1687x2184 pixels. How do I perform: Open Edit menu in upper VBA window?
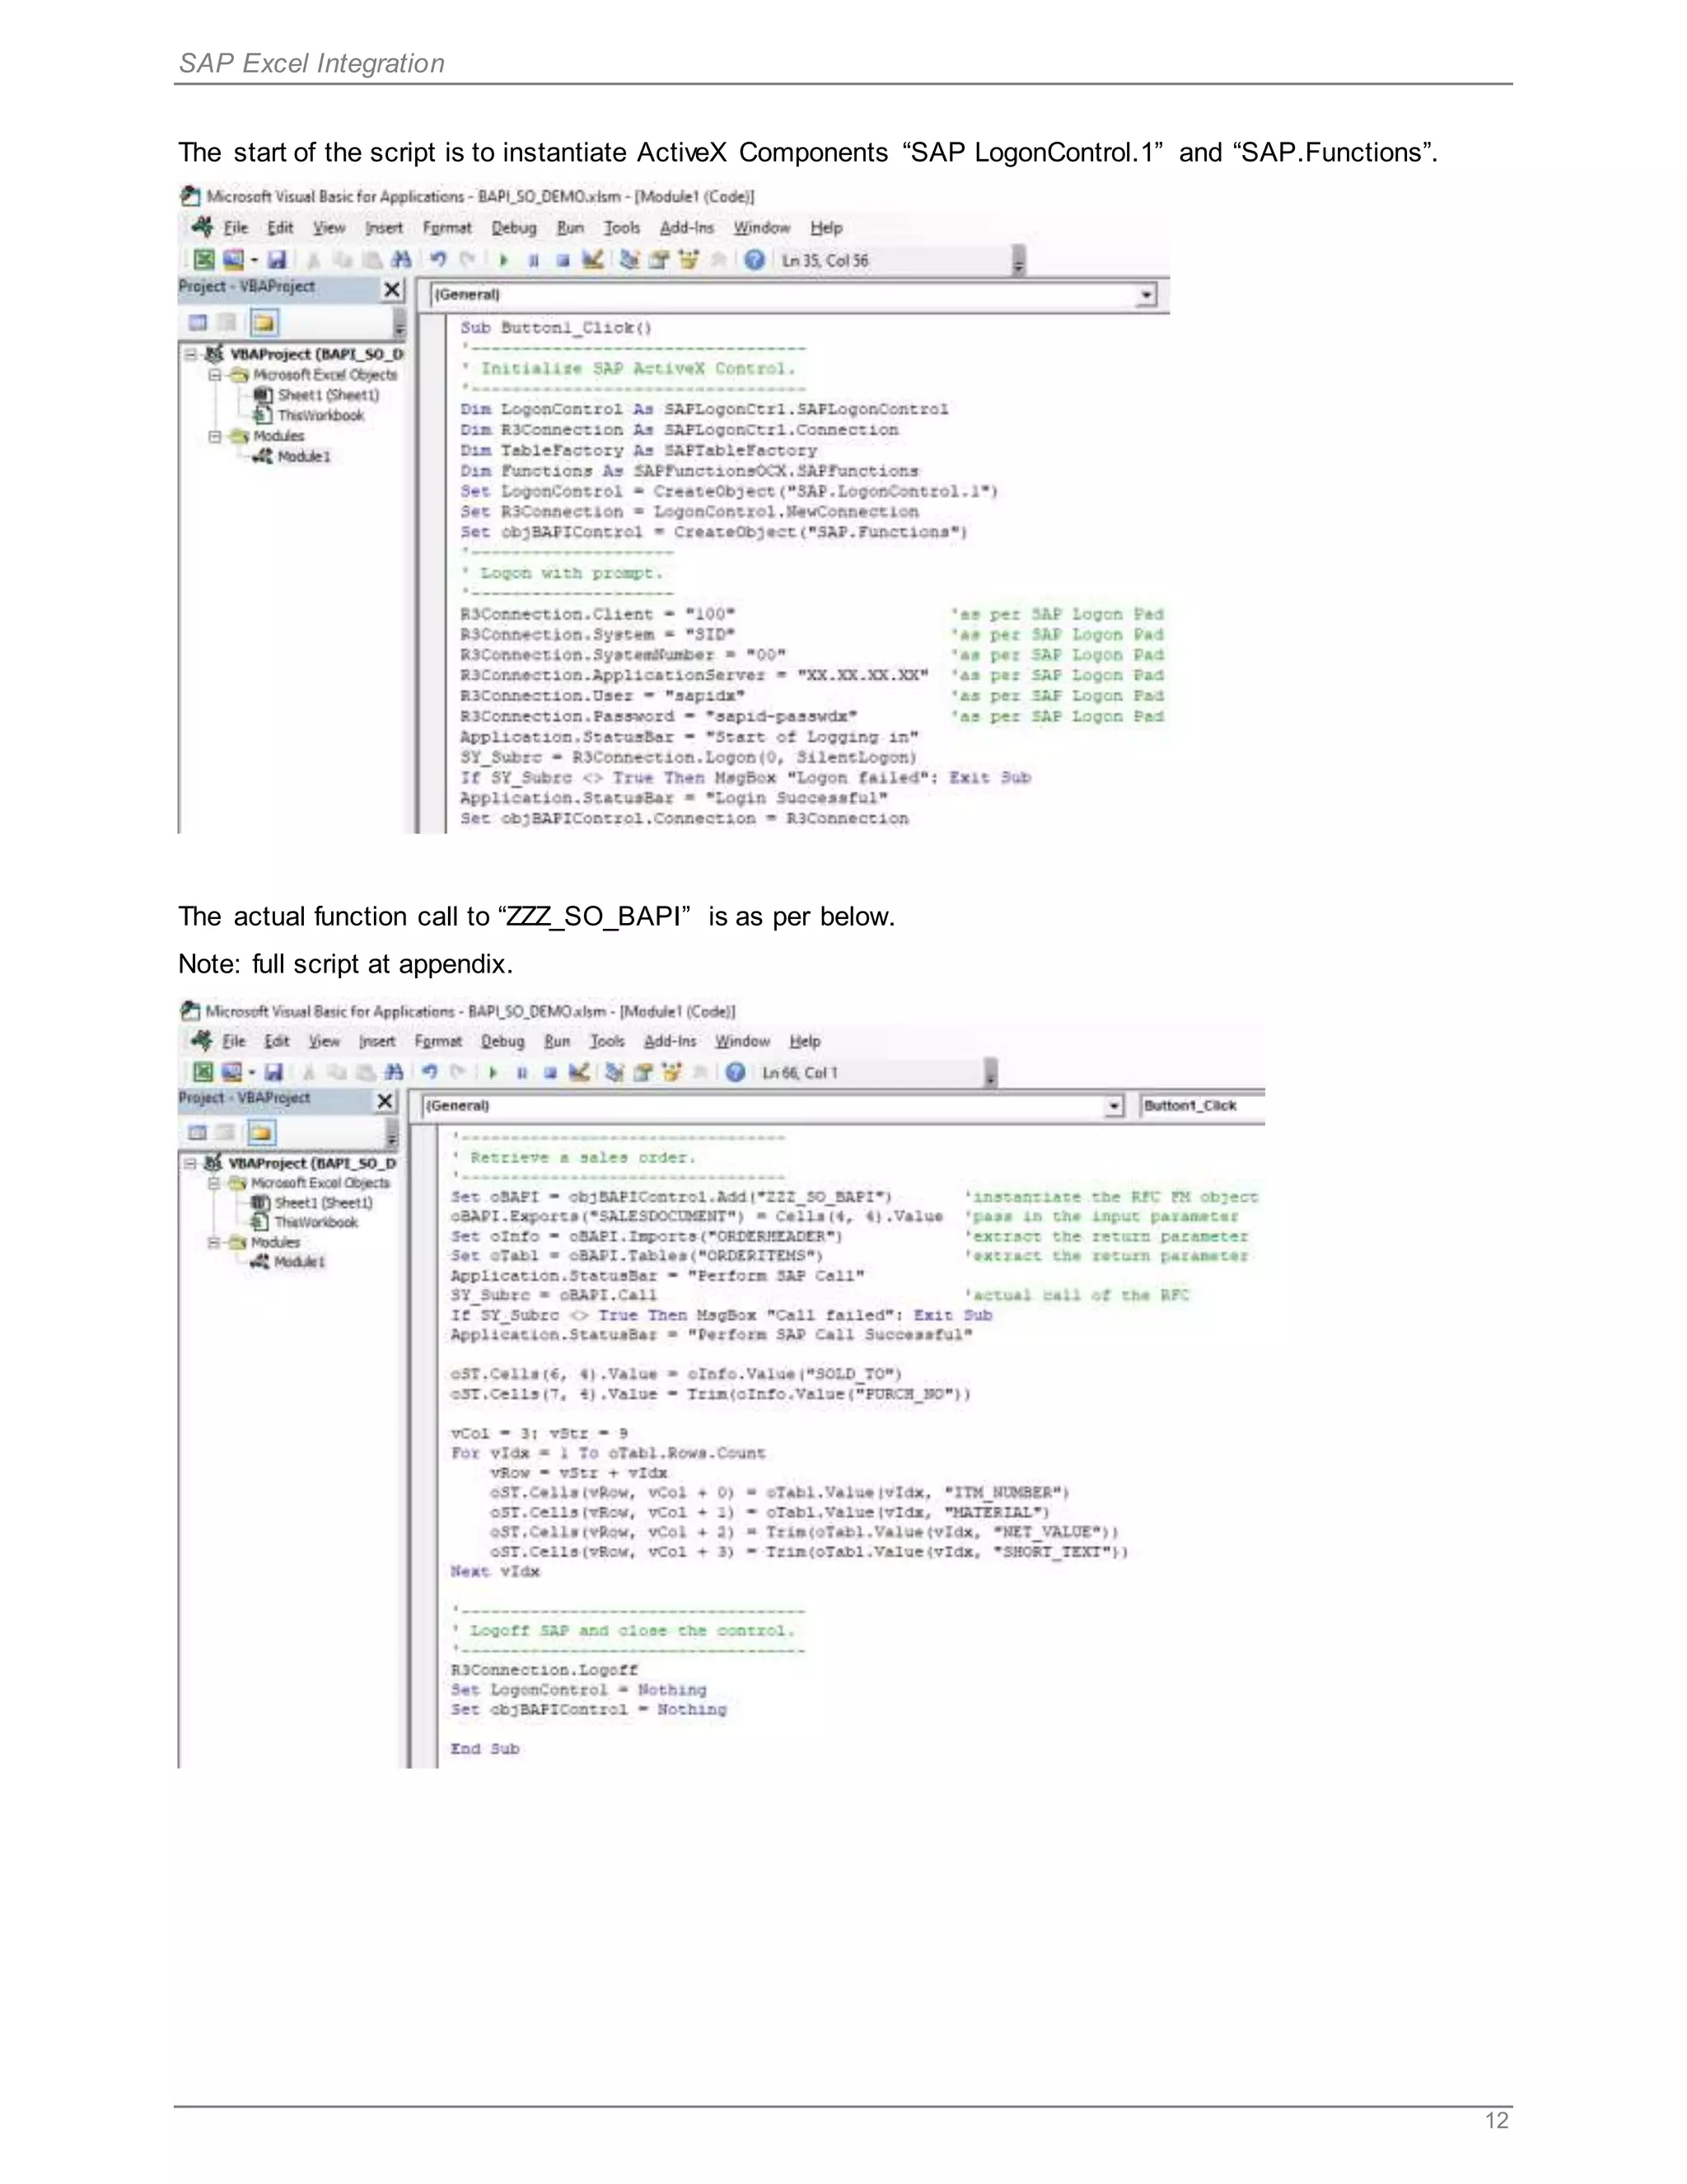point(280,228)
